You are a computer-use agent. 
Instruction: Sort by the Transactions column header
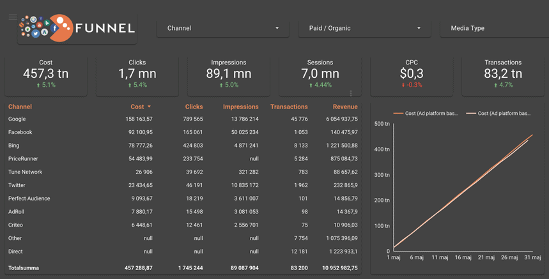[x=289, y=107]
